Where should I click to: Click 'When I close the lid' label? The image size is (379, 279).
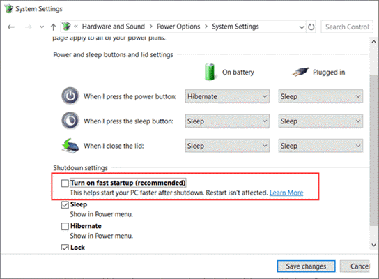[114, 146]
